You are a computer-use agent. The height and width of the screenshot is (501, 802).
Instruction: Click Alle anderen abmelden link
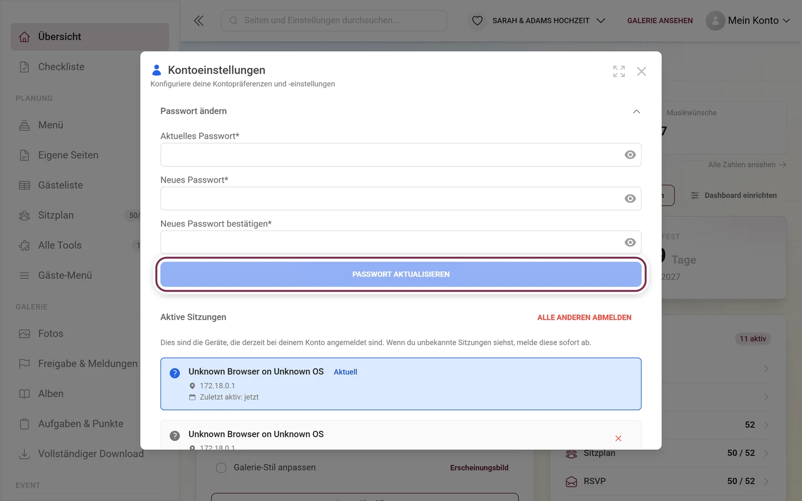point(584,317)
